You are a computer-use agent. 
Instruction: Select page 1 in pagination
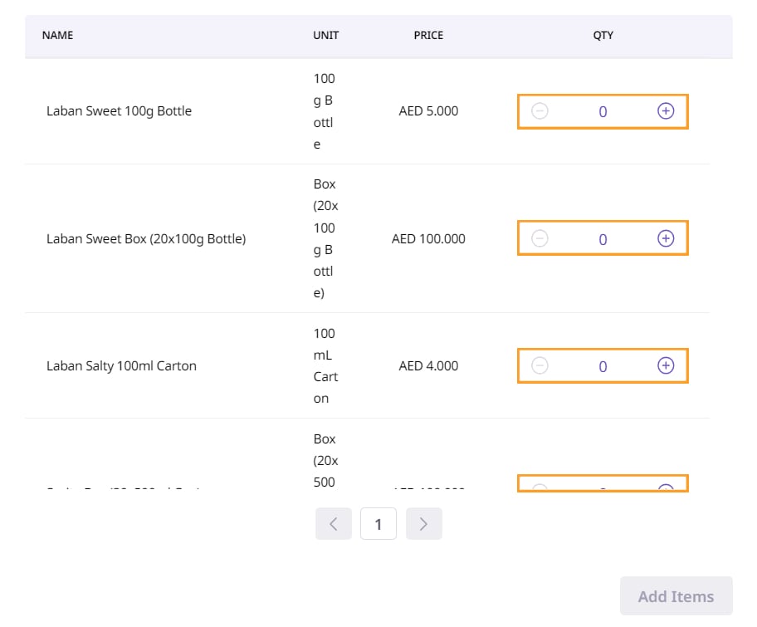click(378, 524)
